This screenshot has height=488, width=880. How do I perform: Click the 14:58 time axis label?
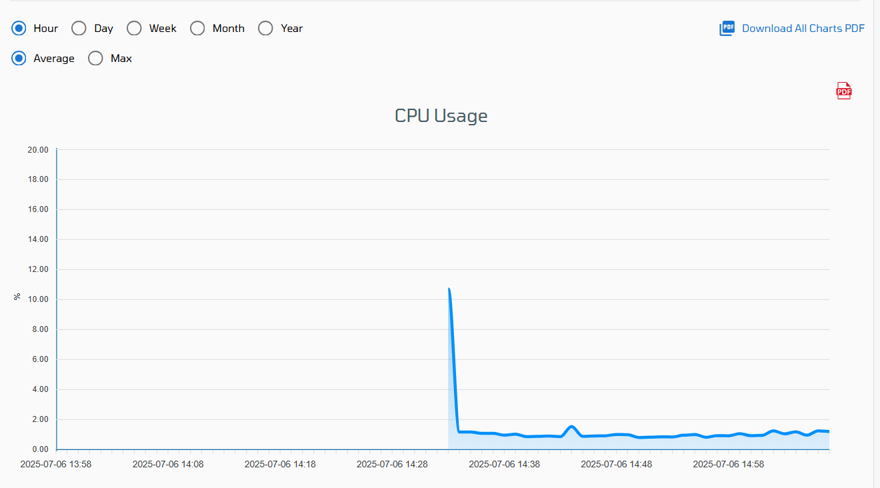tap(728, 464)
